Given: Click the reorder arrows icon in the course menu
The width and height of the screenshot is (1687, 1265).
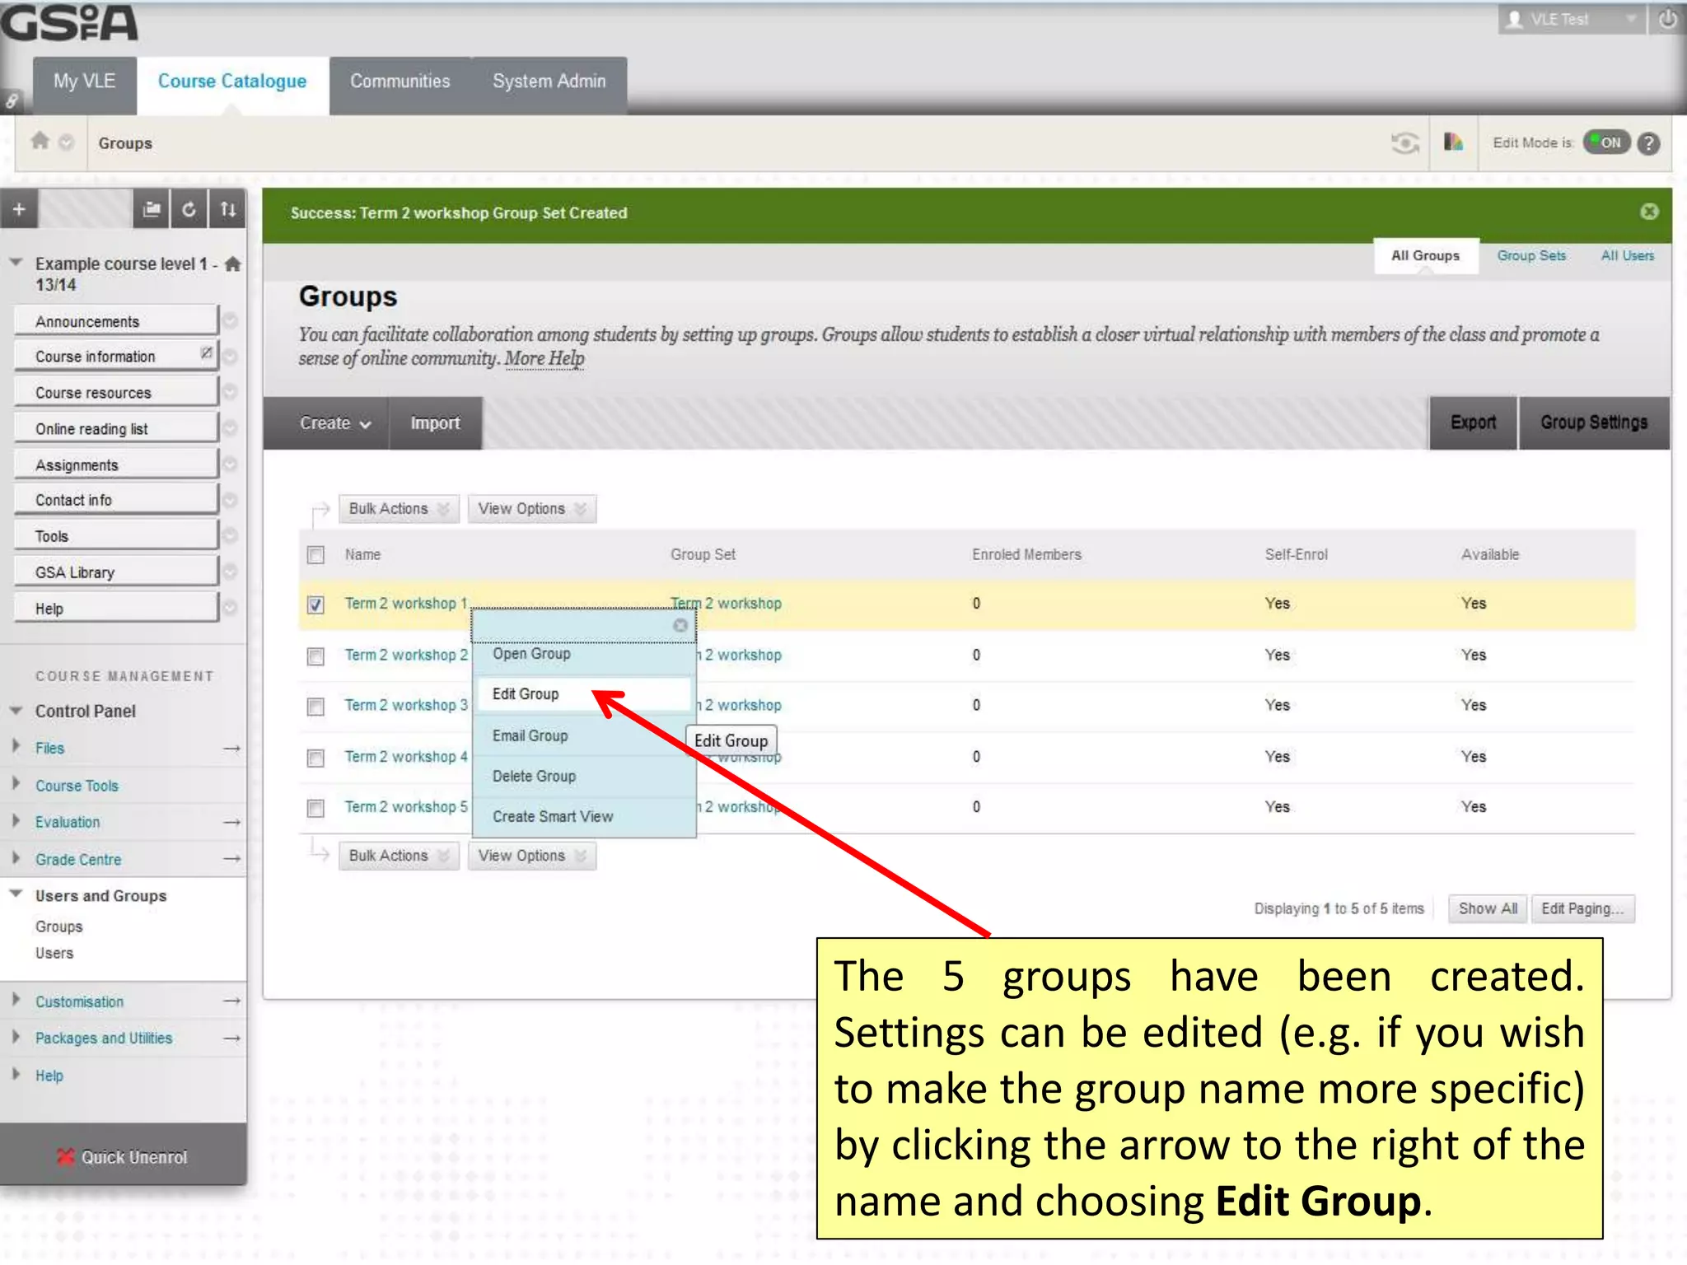Looking at the screenshot, I should 228,209.
